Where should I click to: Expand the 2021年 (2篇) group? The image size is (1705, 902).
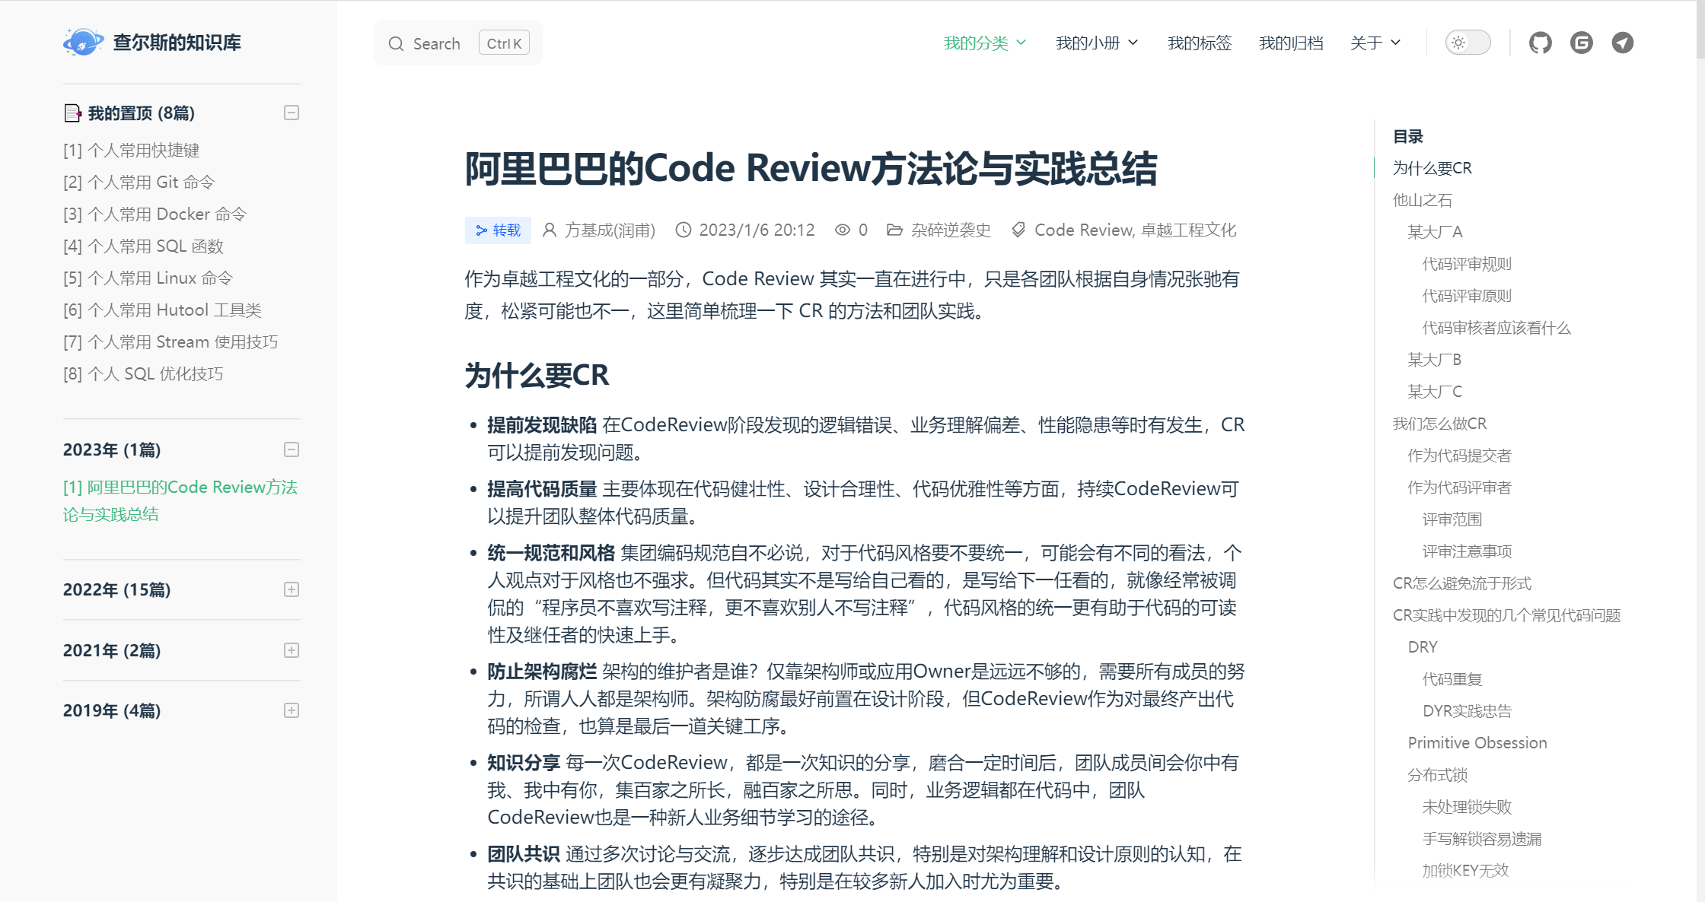291,650
